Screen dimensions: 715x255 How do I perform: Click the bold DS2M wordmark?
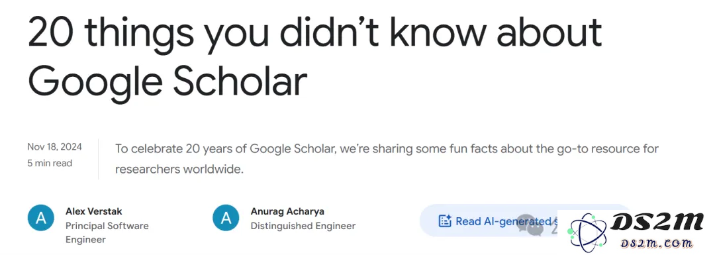click(657, 223)
